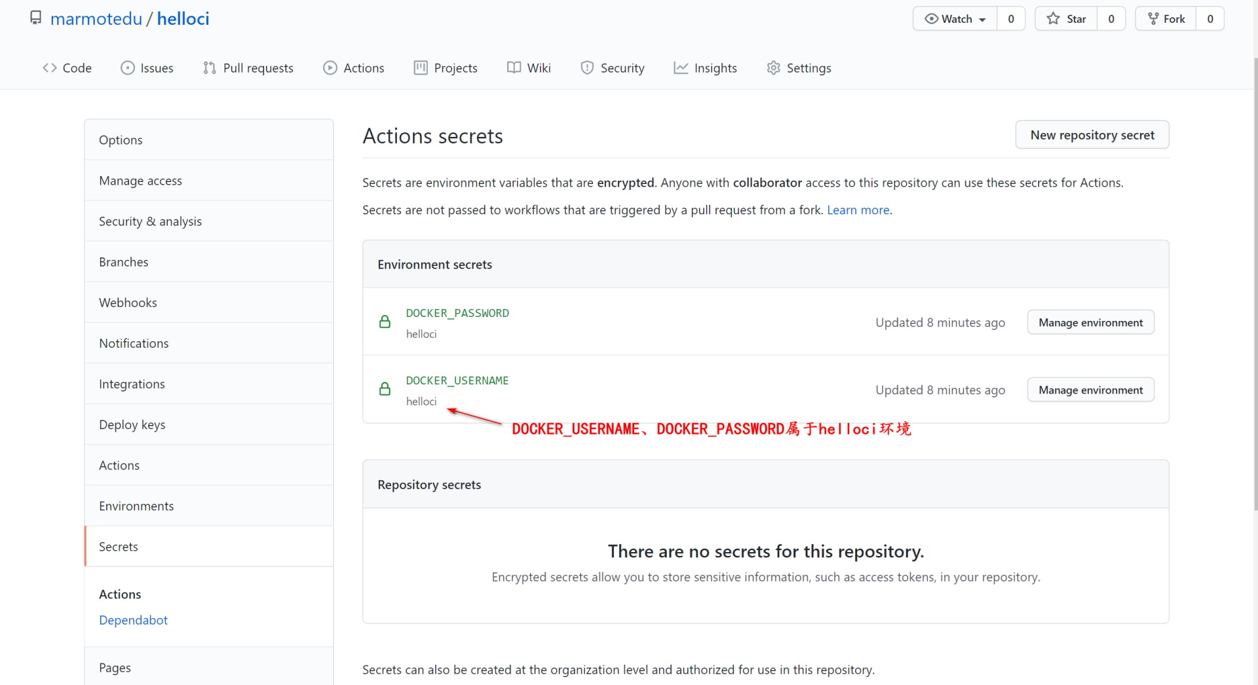Click the marmotedu owner link

click(96, 19)
